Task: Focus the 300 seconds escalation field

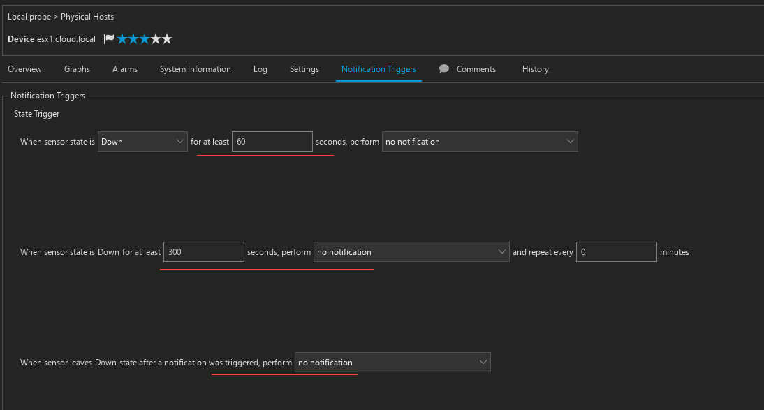Action: (x=203, y=252)
